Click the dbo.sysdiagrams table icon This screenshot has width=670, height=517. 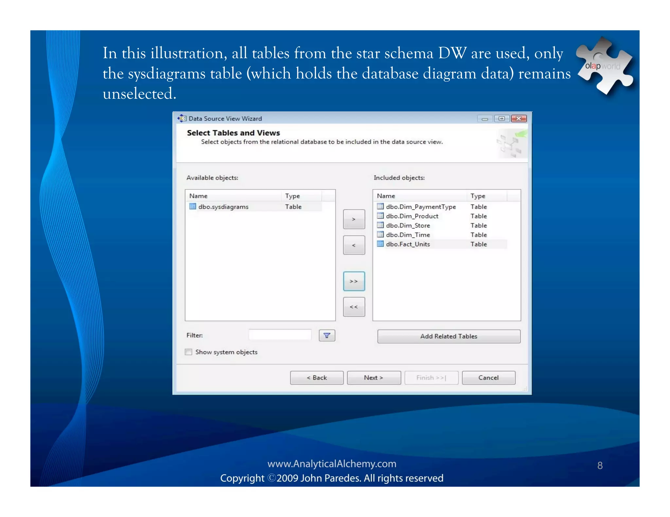pyautogui.click(x=192, y=207)
